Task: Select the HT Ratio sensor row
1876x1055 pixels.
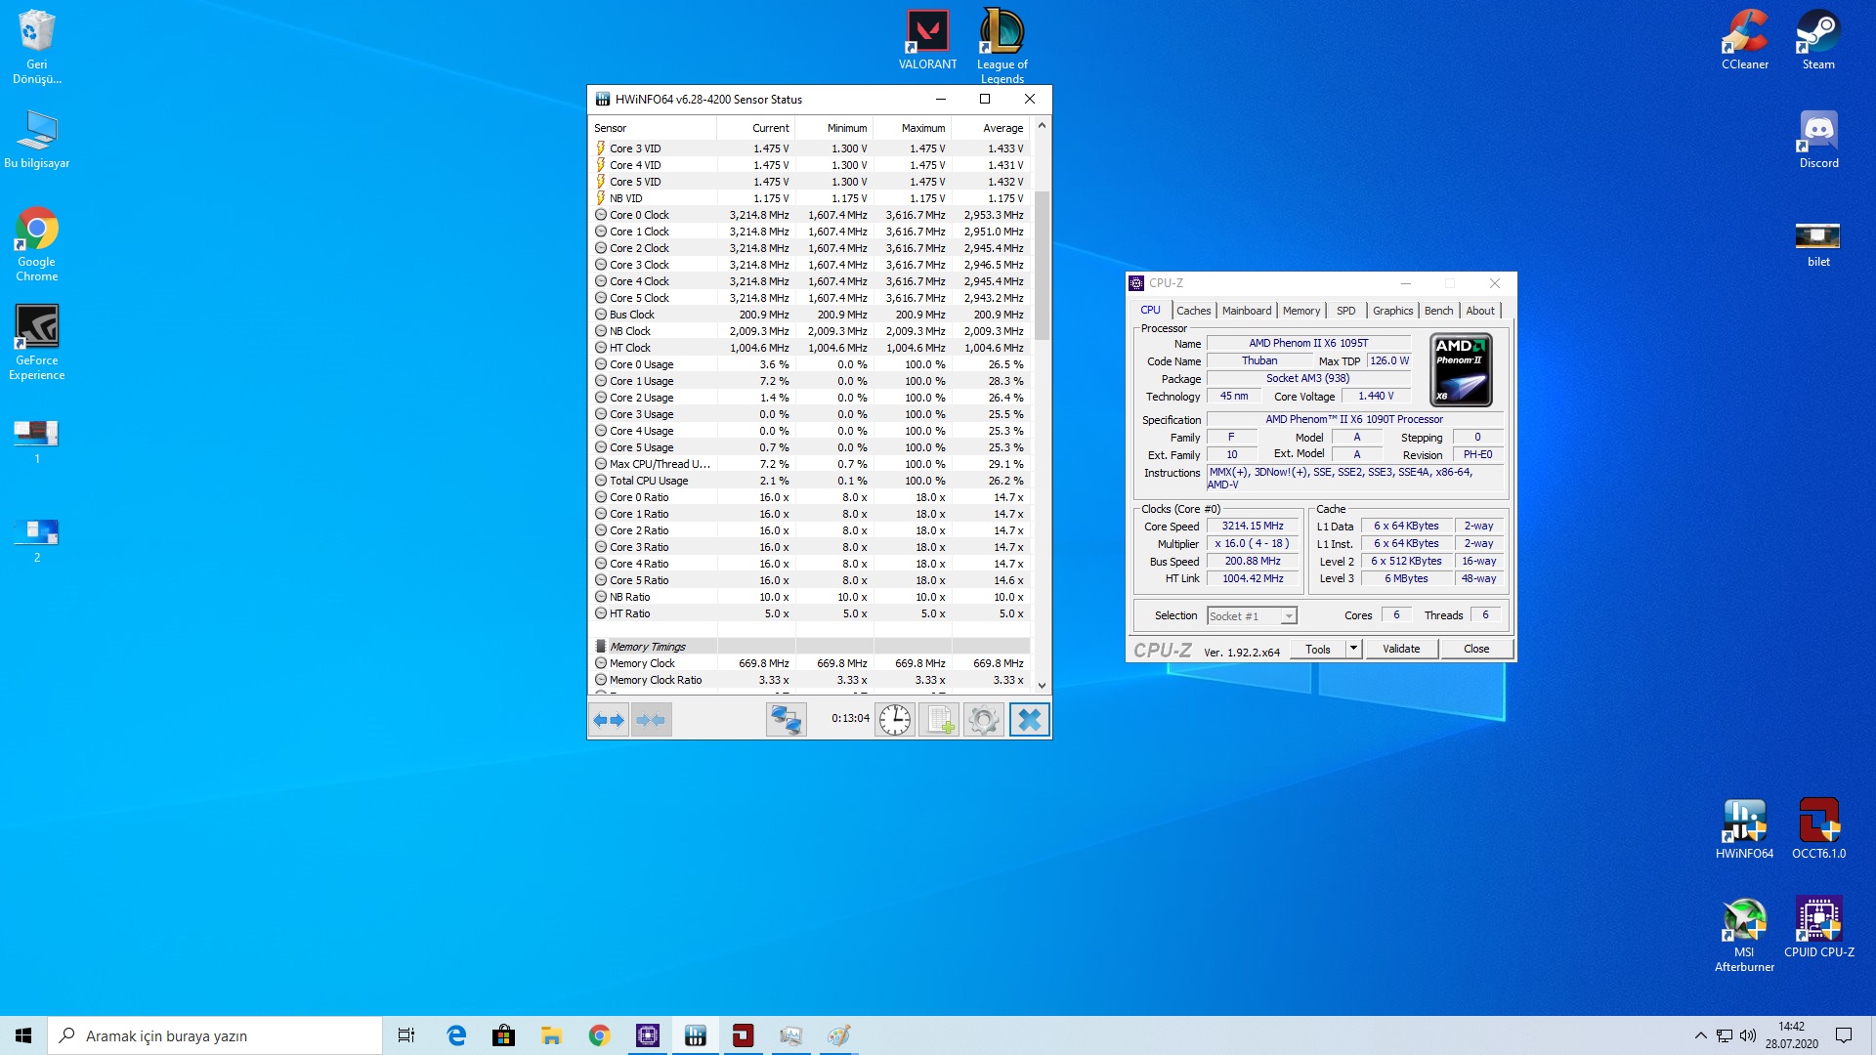Action: click(810, 613)
